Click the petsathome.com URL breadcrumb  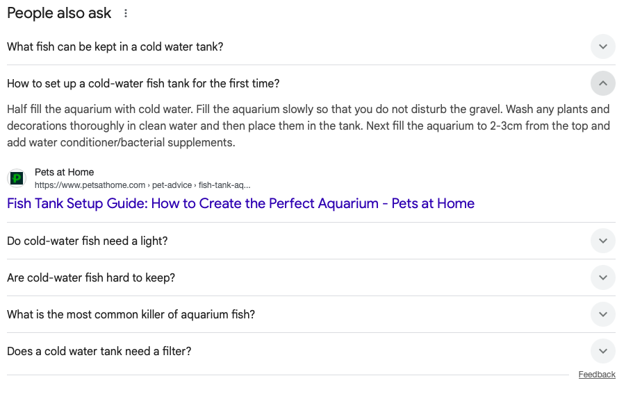point(142,185)
